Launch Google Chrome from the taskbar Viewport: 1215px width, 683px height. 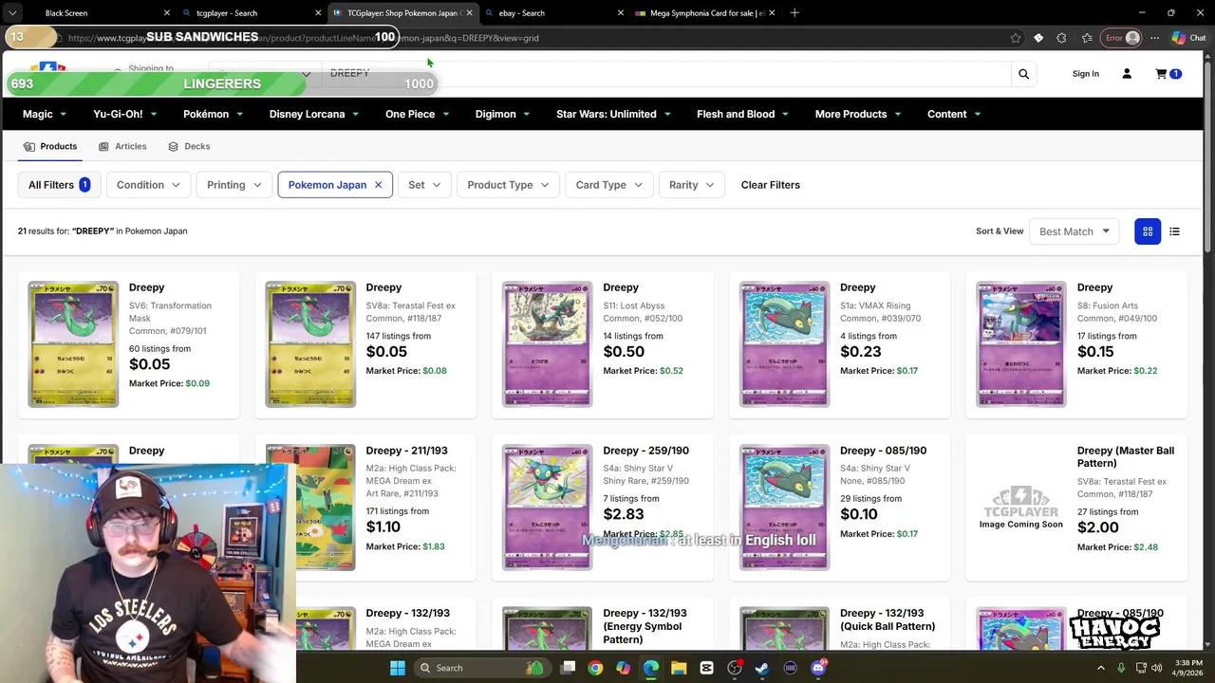[595, 668]
